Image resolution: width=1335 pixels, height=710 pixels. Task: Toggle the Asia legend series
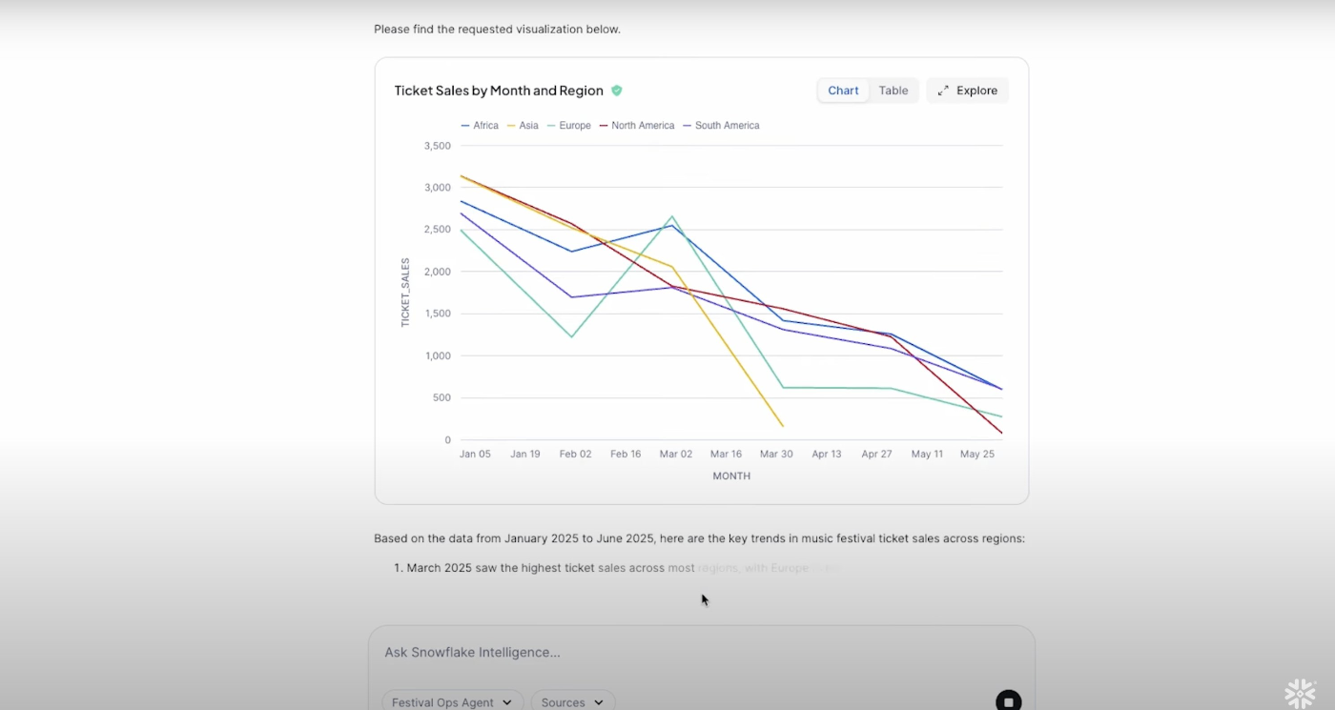(x=523, y=126)
